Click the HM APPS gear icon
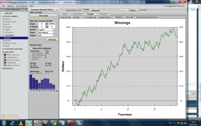The image size is (201, 126). click(x=3, y=52)
